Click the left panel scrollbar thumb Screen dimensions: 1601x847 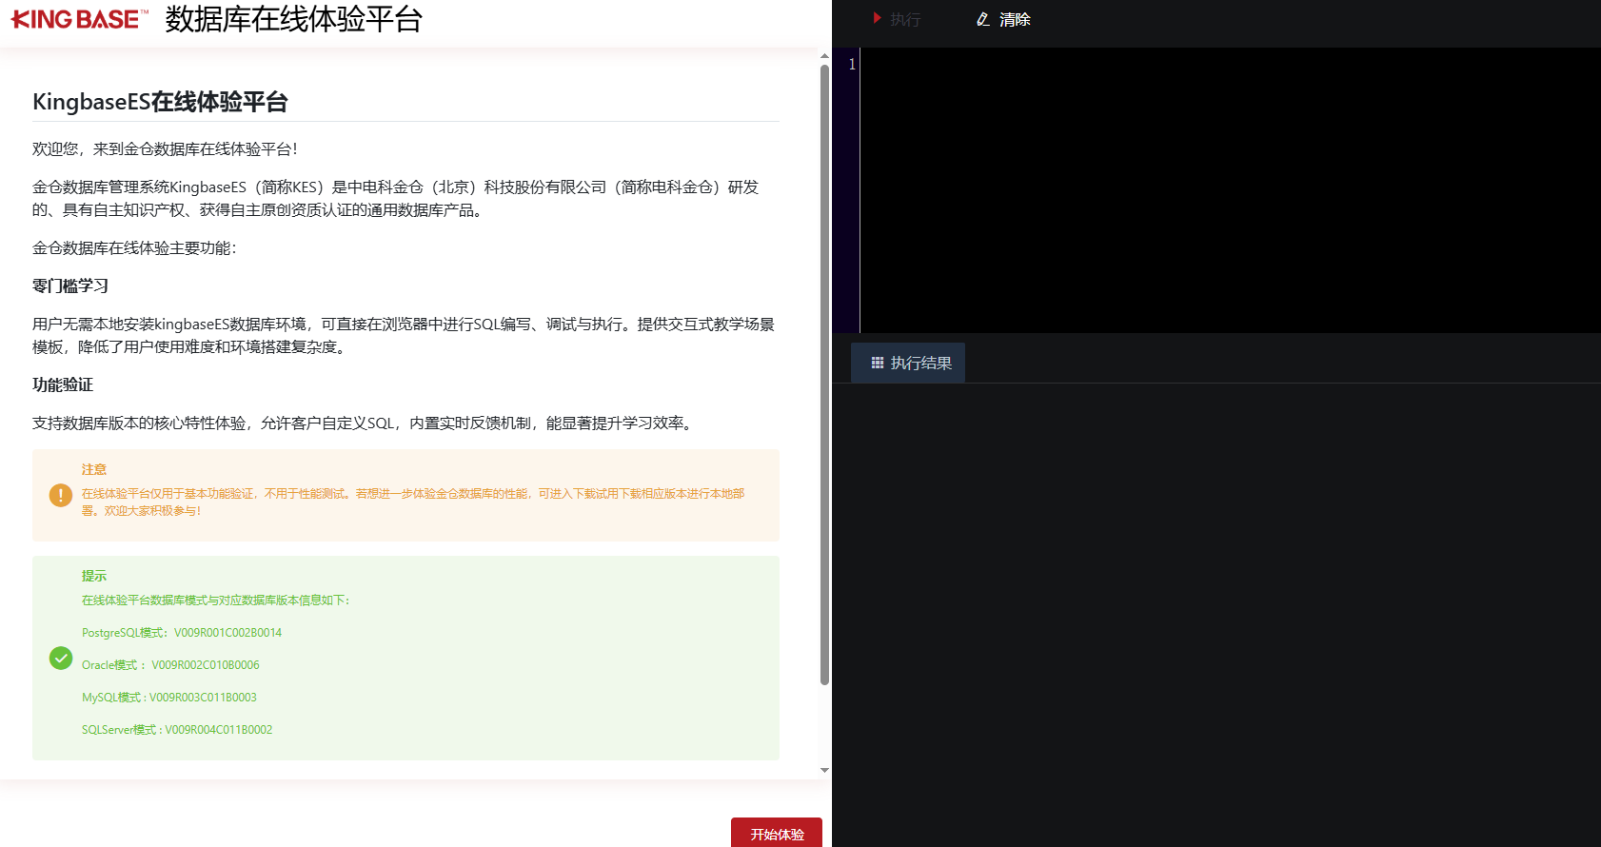tap(824, 374)
